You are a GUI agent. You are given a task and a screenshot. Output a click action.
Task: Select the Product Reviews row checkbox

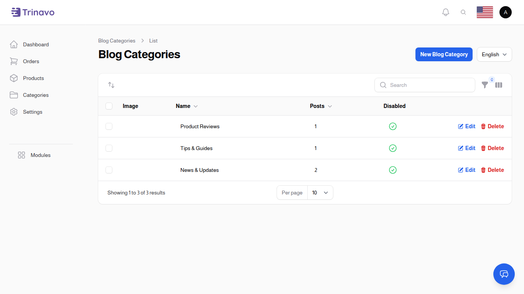pos(109,126)
